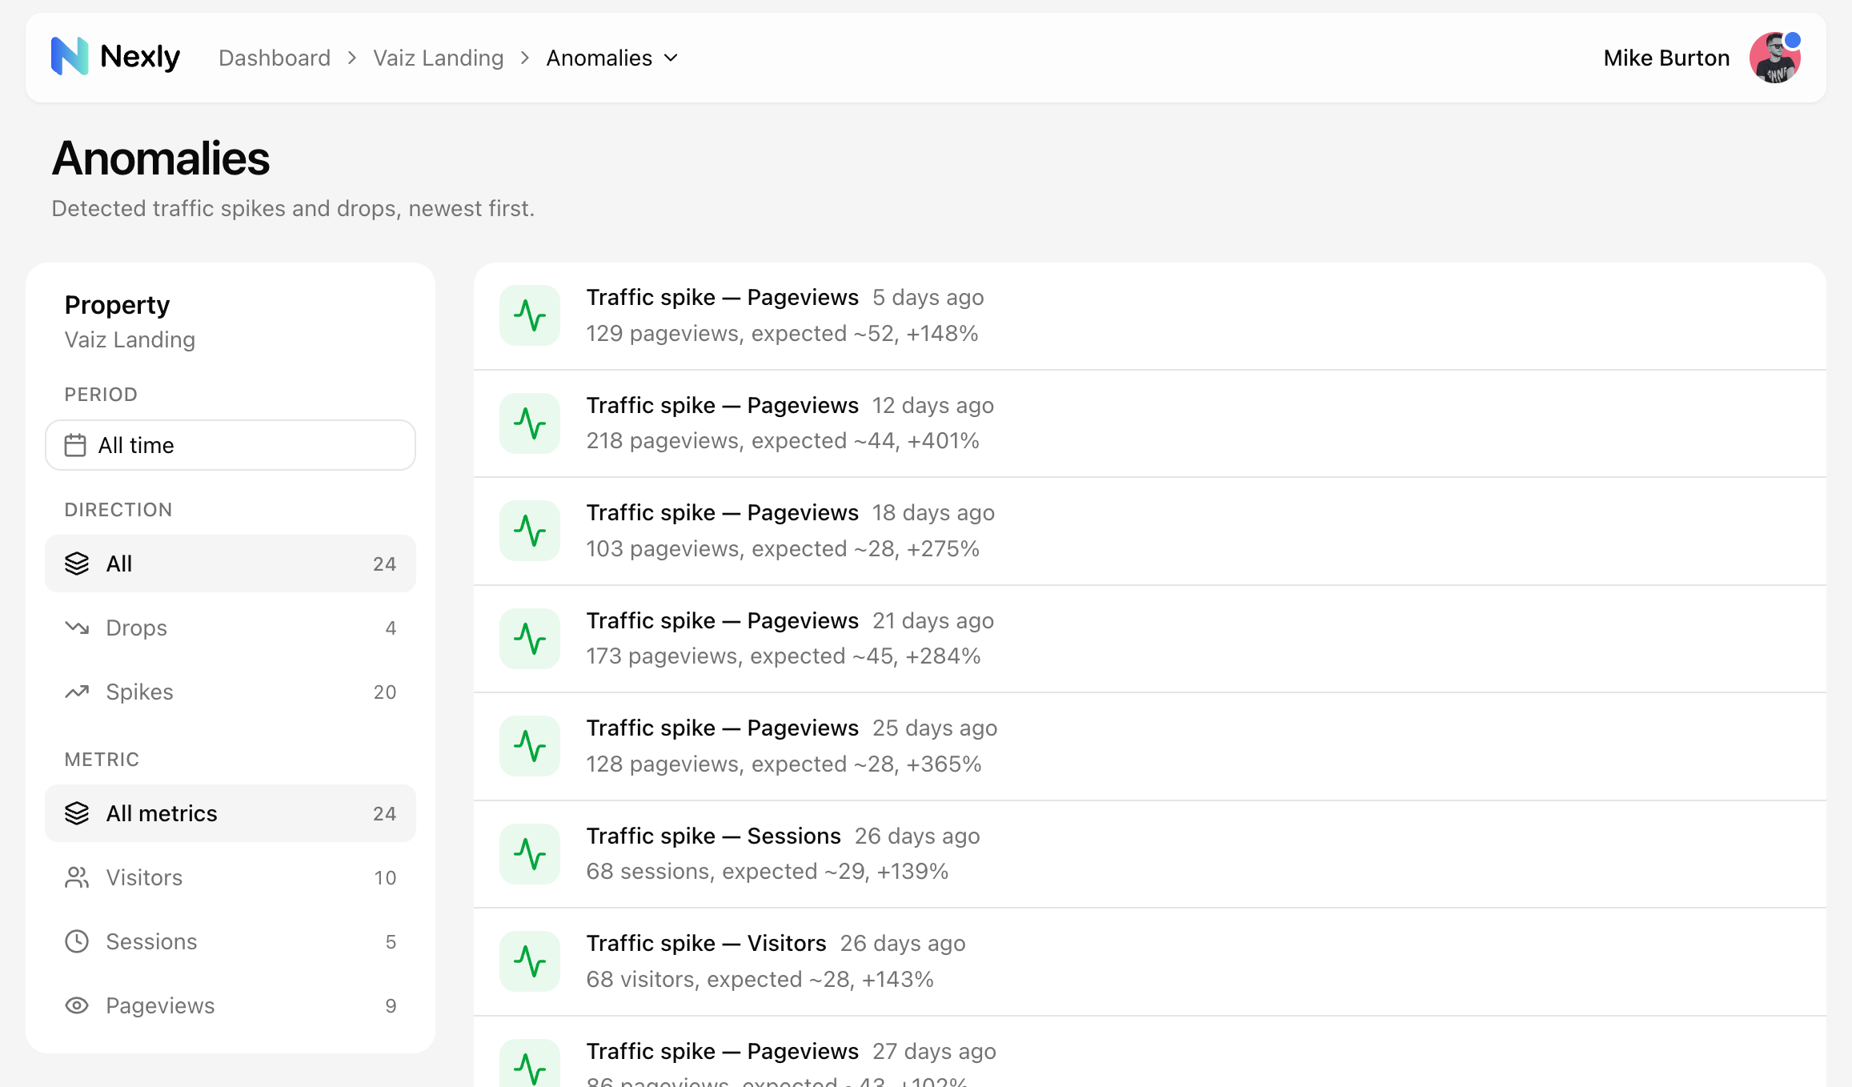This screenshot has height=1087, width=1852.
Task: Open Mike Burton's profile avatar
Action: tap(1774, 58)
